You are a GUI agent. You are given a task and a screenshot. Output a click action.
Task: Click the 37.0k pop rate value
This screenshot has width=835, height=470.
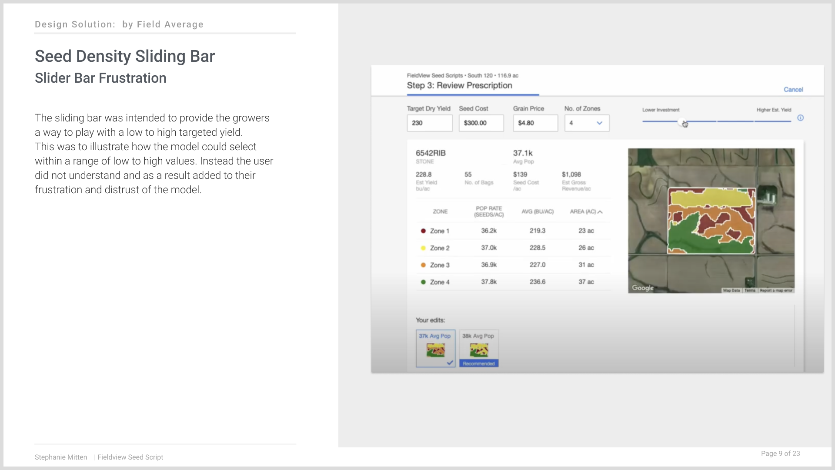(489, 248)
